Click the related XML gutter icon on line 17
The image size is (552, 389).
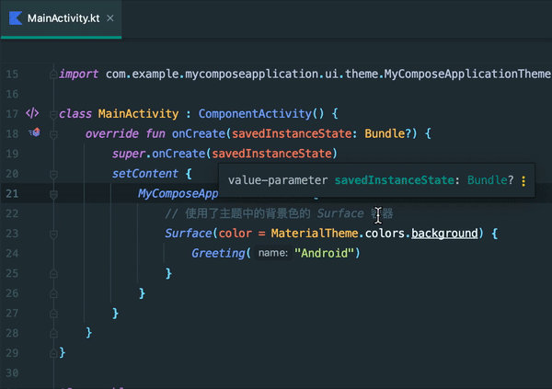point(32,113)
